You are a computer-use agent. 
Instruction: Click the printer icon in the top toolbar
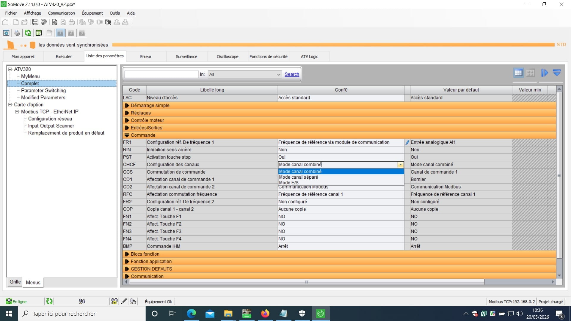72,22
